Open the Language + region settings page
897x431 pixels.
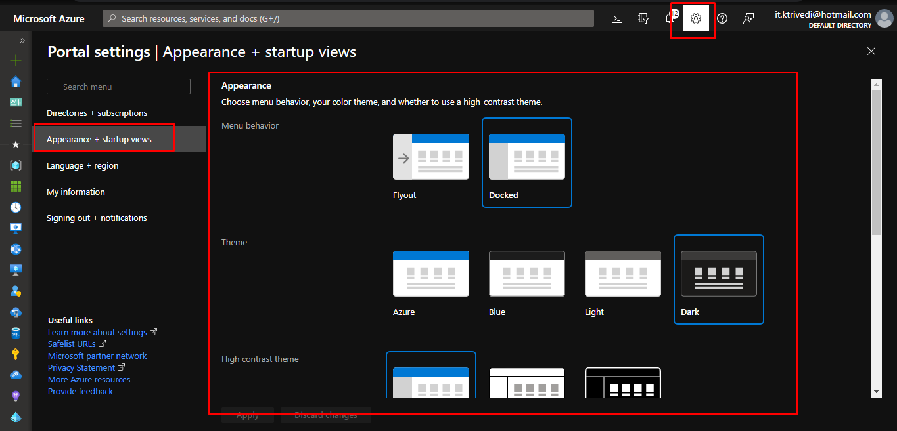pos(83,166)
